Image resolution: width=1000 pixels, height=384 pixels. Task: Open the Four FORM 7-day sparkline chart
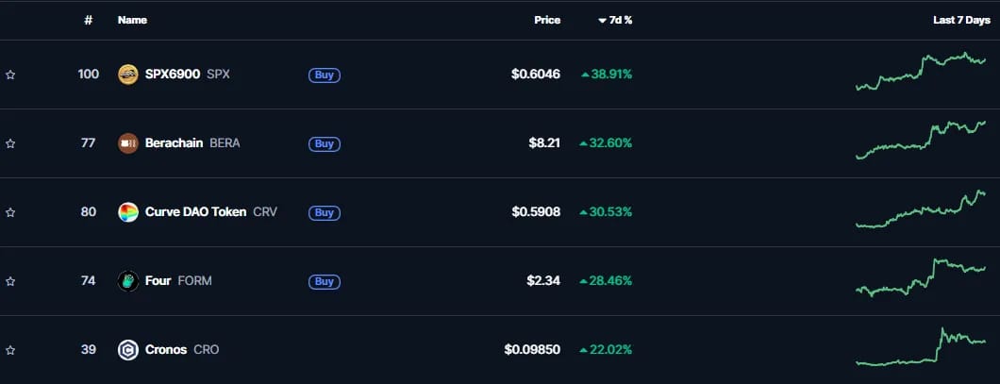[920, 277]
